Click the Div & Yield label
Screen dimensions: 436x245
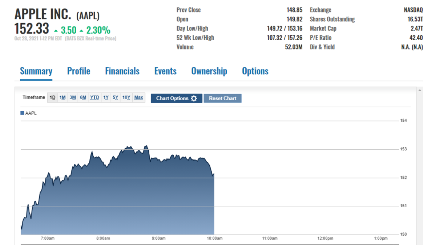click(322, 47)
